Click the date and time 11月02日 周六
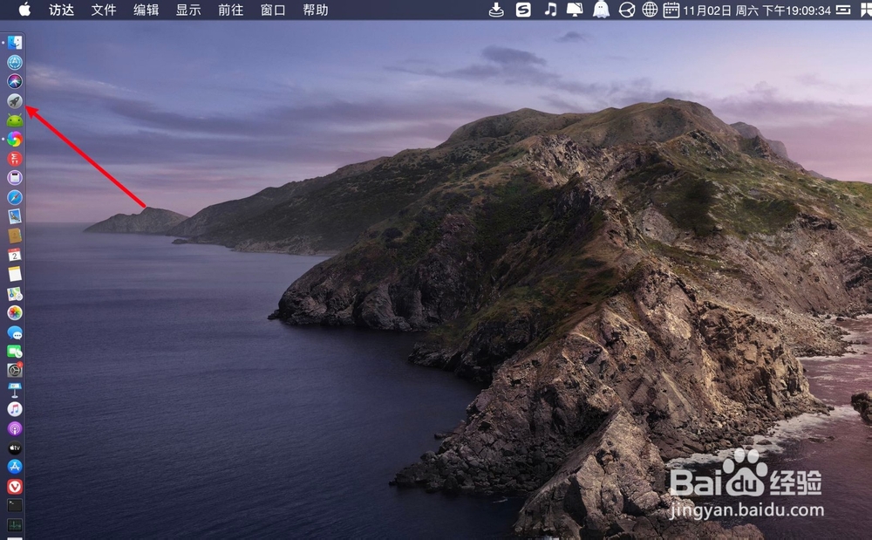This screenshot has height=540, width=872. tap(756, 10)
